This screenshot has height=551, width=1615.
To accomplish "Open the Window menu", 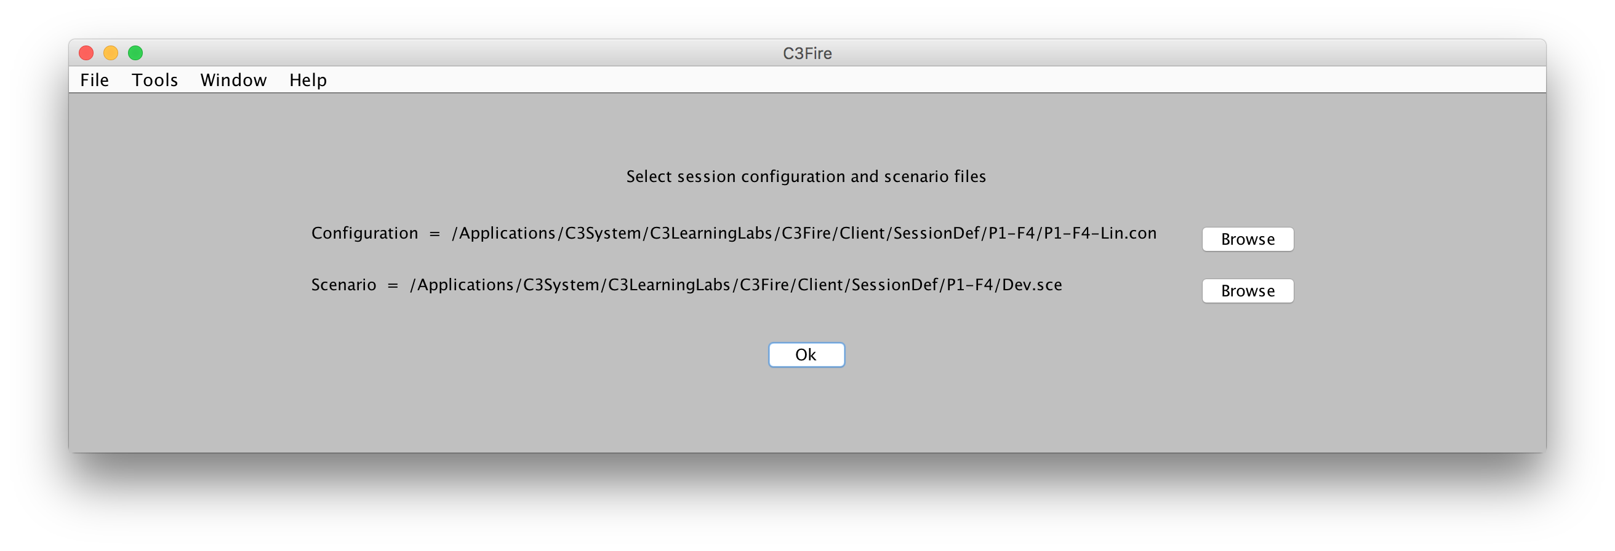I will point(233,80).
